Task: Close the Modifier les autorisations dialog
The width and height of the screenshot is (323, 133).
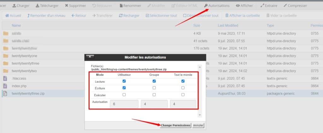Action: point(90,57)
